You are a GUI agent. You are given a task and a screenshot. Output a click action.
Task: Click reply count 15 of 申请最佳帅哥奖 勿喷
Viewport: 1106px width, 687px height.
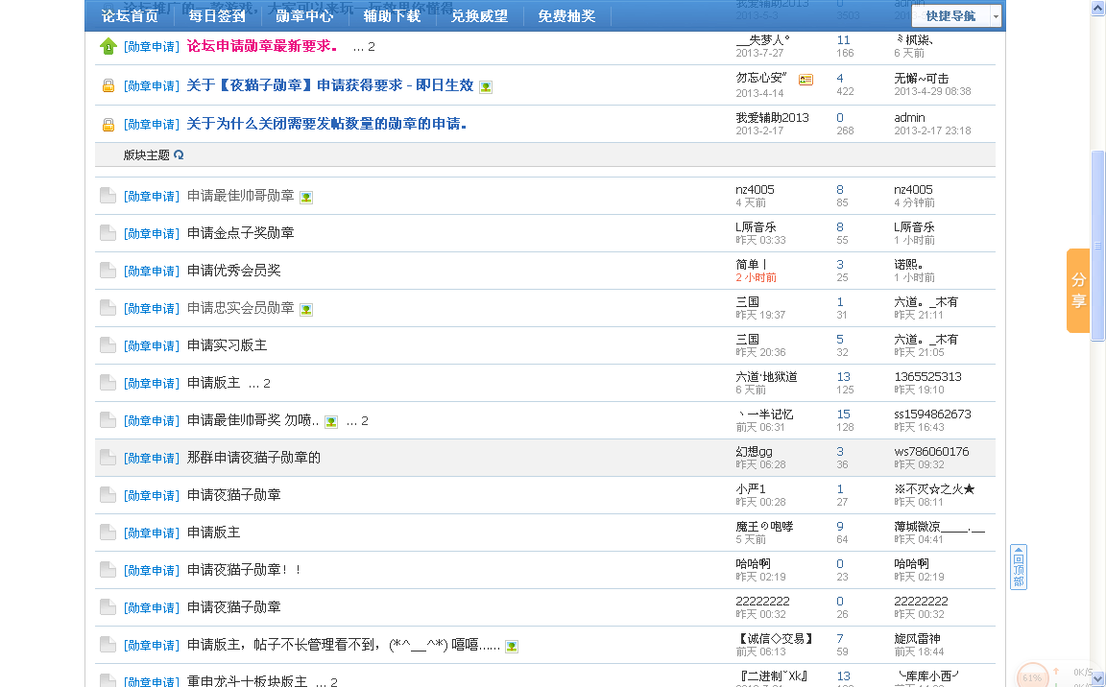coord(844,415)
